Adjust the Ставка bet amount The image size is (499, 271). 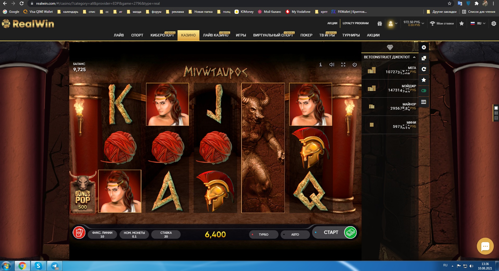click(x=166, y=235)
